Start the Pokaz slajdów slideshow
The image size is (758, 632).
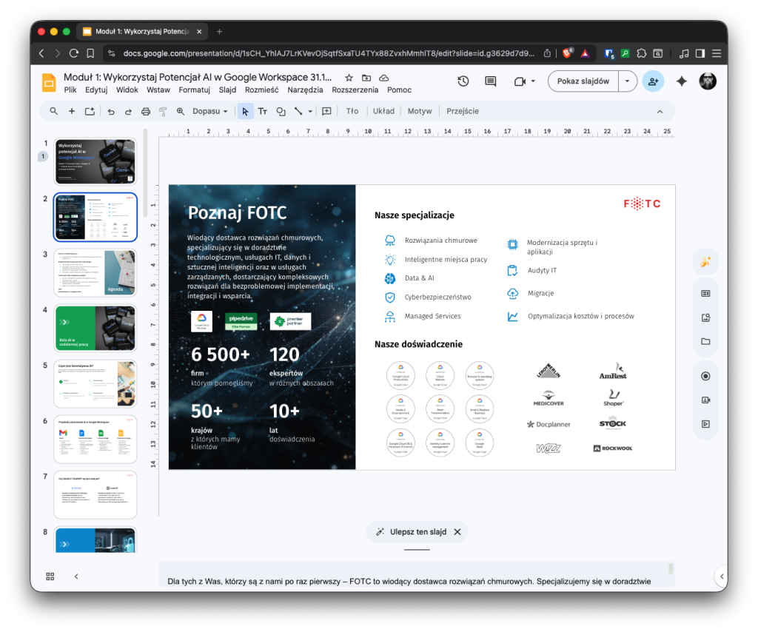coord(583,81)
